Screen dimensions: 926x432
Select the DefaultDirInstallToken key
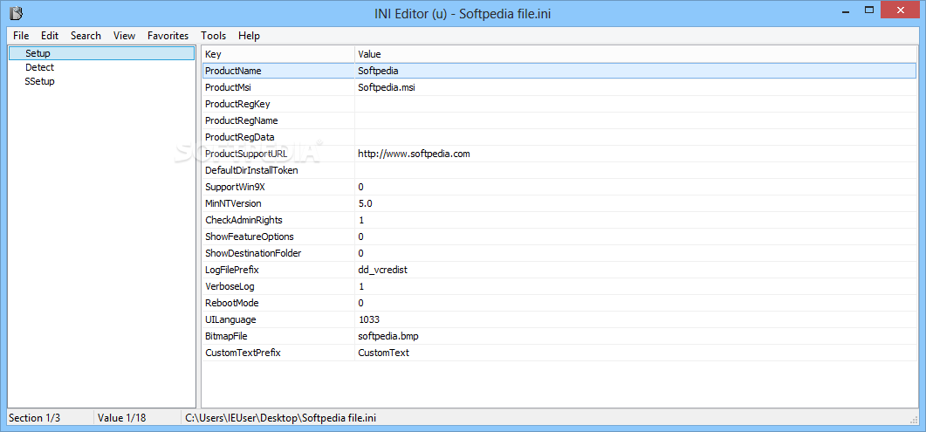click(251, 170)
